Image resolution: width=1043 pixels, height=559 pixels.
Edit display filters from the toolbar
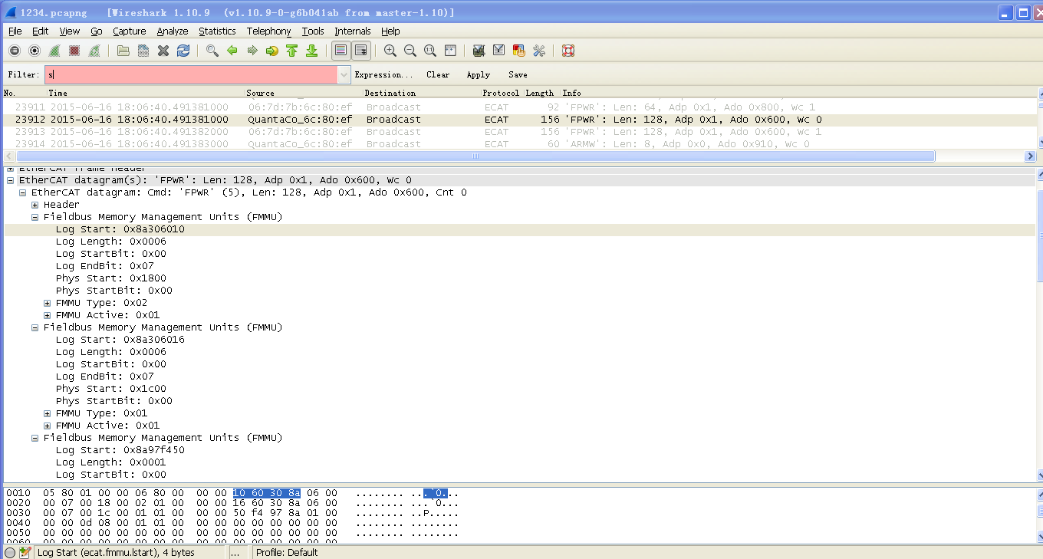[x=499, y=51]
